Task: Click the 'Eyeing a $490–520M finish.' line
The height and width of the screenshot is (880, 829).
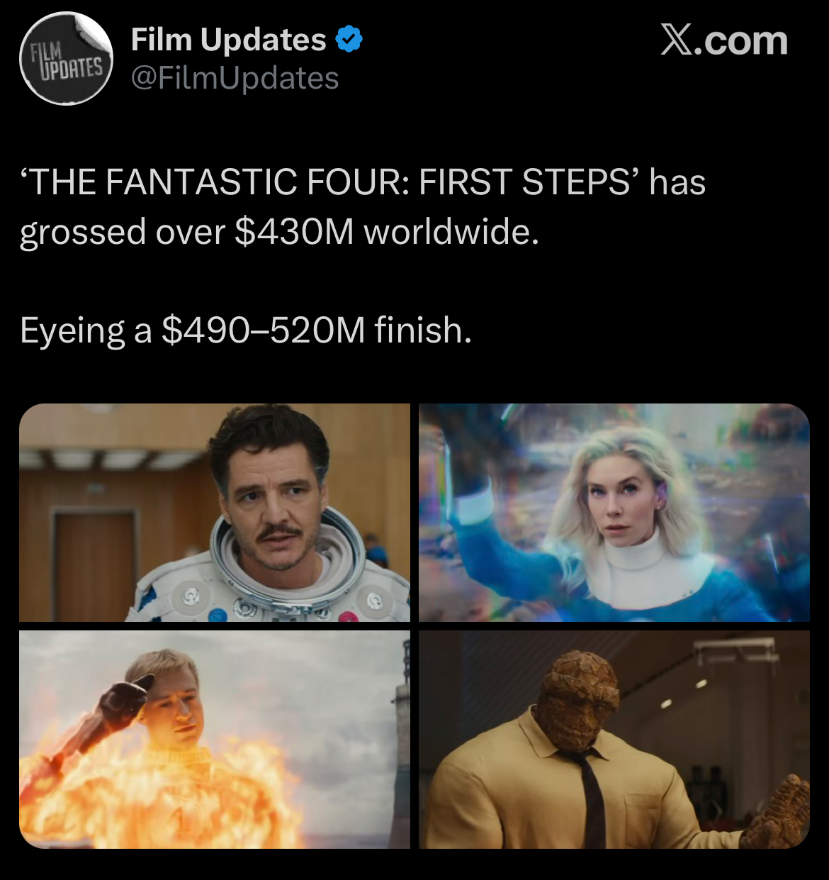Action: [x=246, y=330]
